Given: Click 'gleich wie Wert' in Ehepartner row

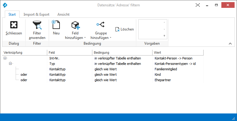Looking at the screenshot, I should click(106, 80).
